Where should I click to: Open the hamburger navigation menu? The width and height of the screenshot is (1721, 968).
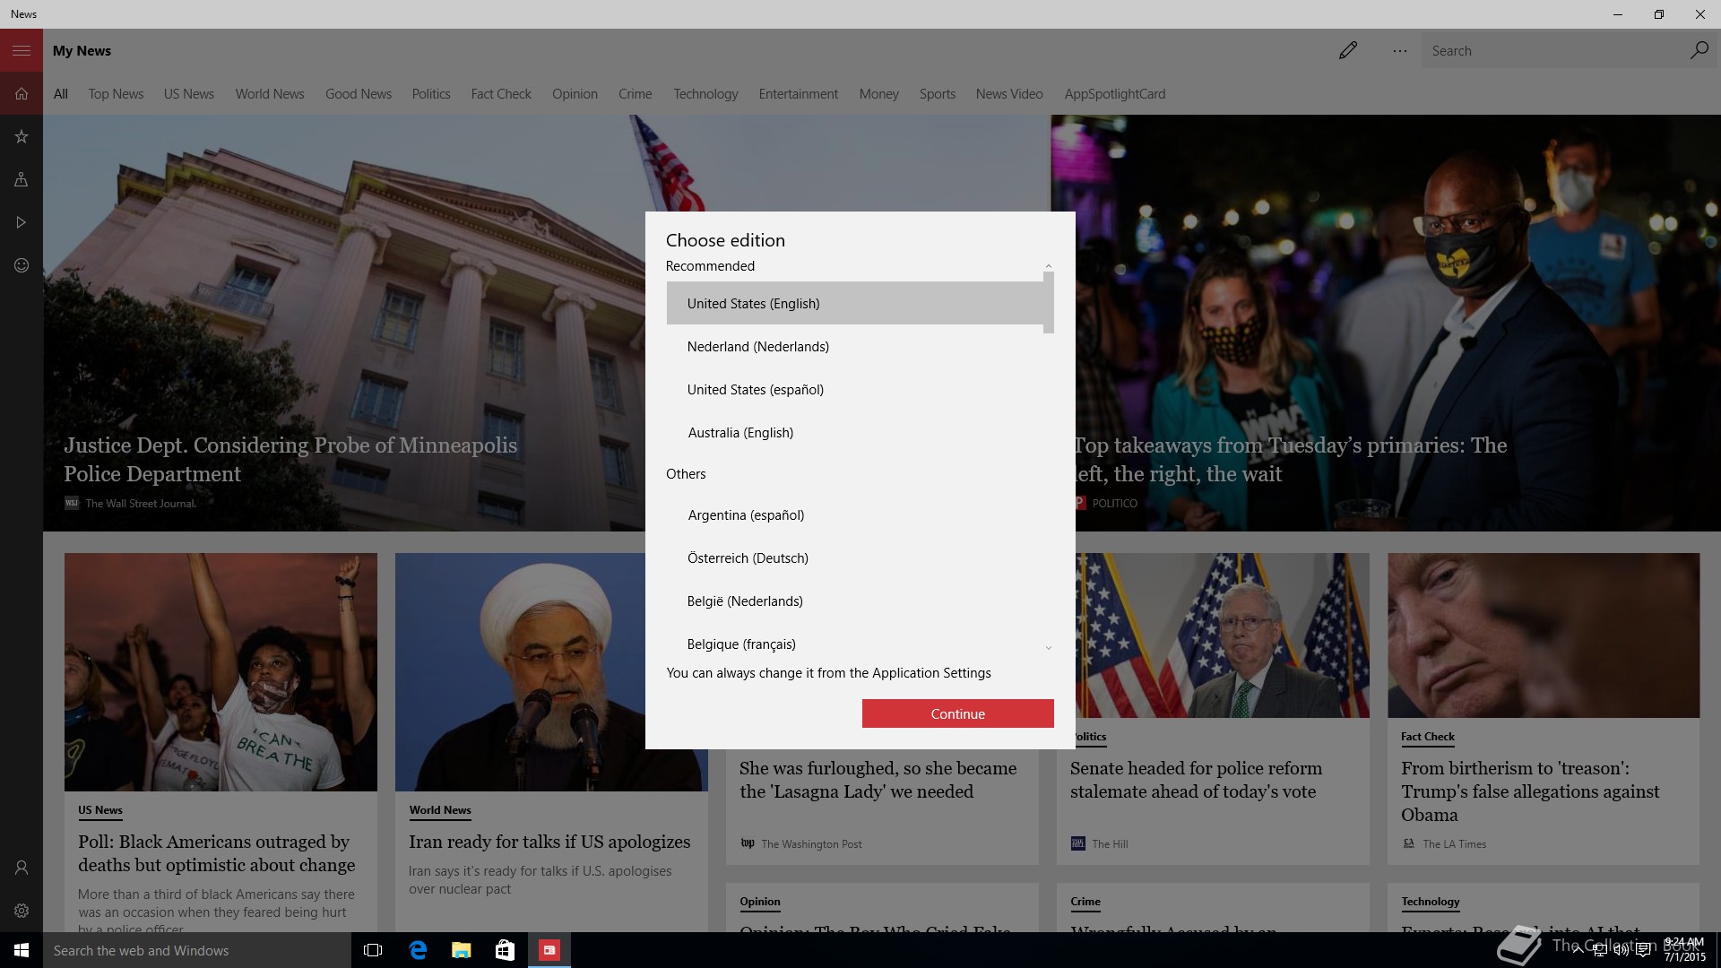[x=22, y=50]
